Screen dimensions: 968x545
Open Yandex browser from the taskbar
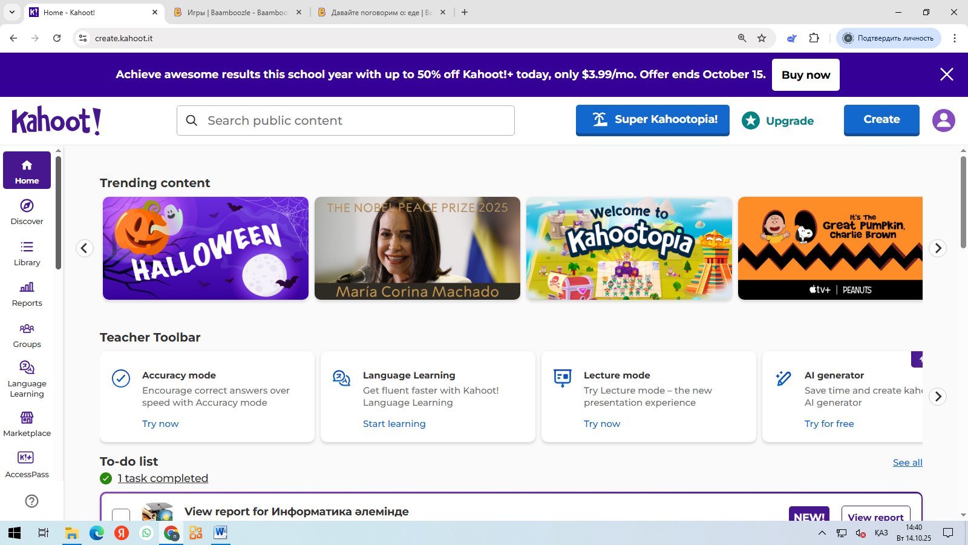coord(122,533)
